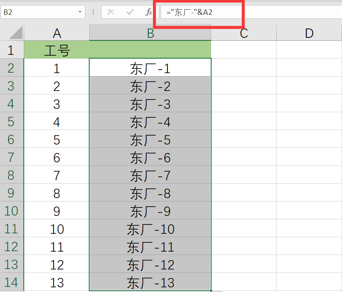Click the Insert Function fx icon

[x=149, y=12]
